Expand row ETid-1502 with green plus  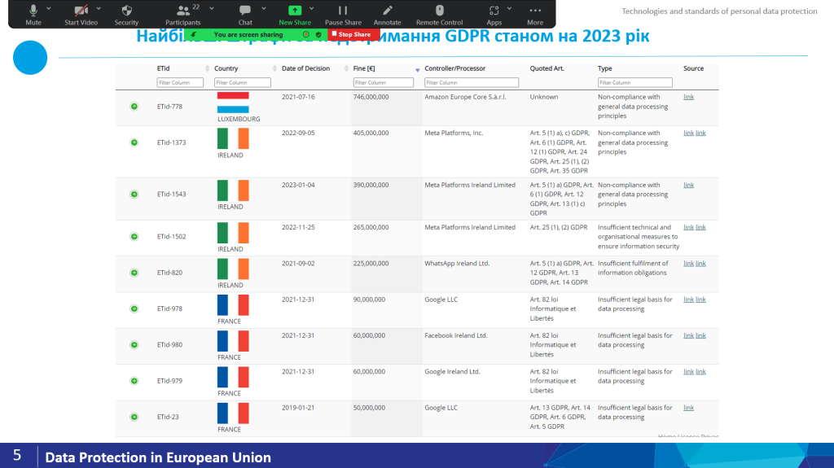click(134, 237)
